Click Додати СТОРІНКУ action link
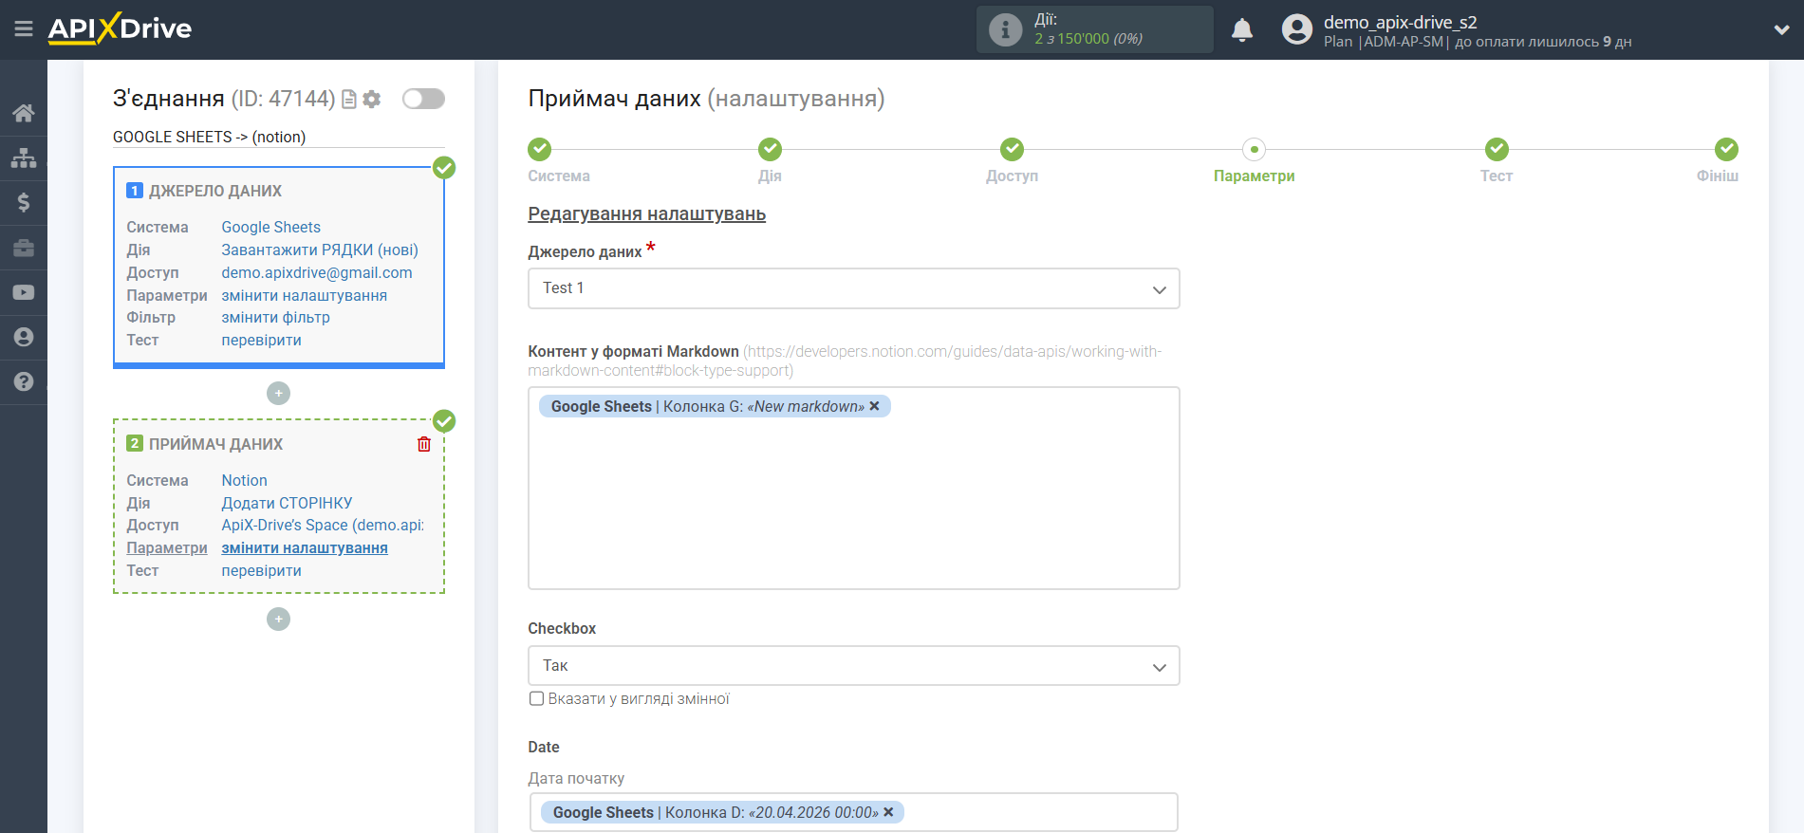The image size is (1804, 833). (x=287, y=503)
